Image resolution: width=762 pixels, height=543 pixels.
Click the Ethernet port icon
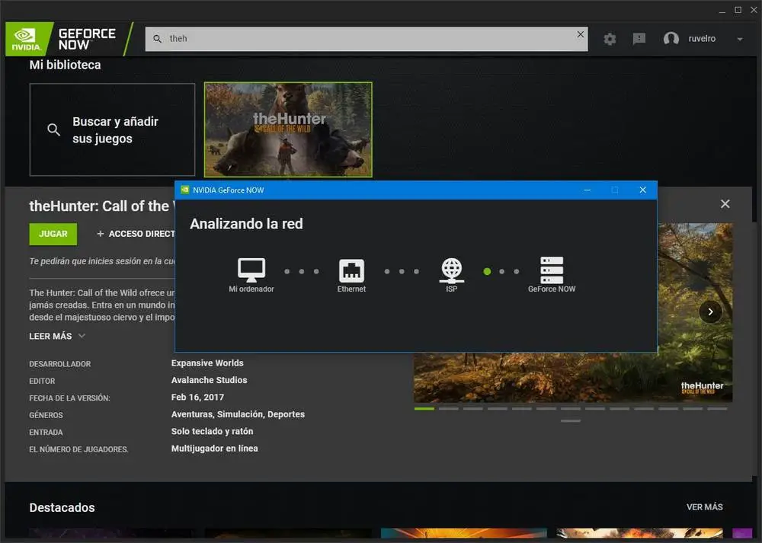pyautogui.click(x=351, y=270)
